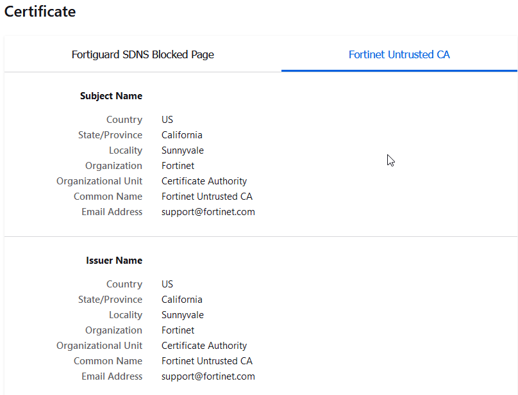
Task: Click subject Organizational Unit value Certificate Authority
Action: [204, 181]
